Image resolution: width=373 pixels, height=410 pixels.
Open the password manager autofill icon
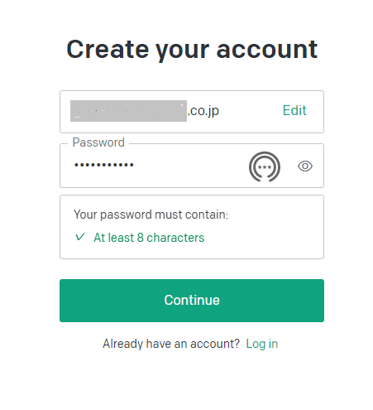265,166
